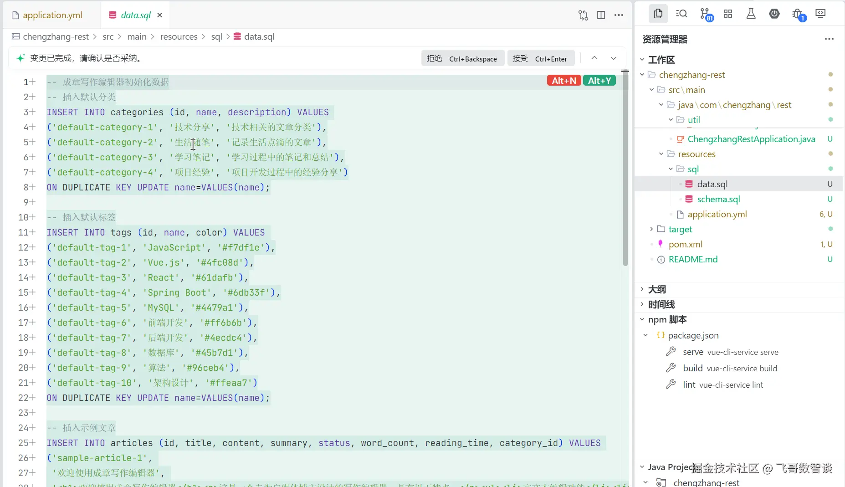Collapse the resources folder in tree

click(x=661, y=154)
